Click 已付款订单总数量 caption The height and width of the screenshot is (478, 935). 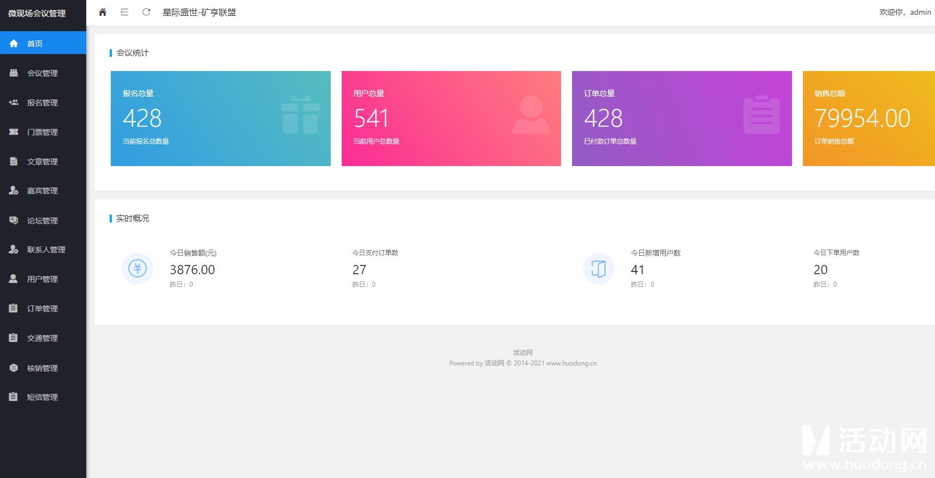610,141
